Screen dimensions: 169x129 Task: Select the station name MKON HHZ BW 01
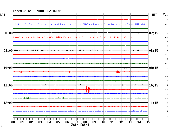point(49,11)
